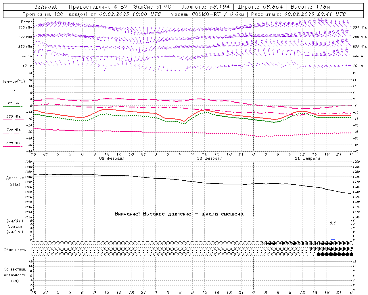Select the provider text ФГБУ "ЗапСиб УГМС"
Screen dimensions: 368x295
tap(143, 7)
